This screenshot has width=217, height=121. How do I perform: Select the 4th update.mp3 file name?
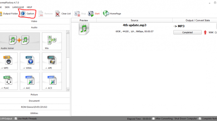coord(135,25)
